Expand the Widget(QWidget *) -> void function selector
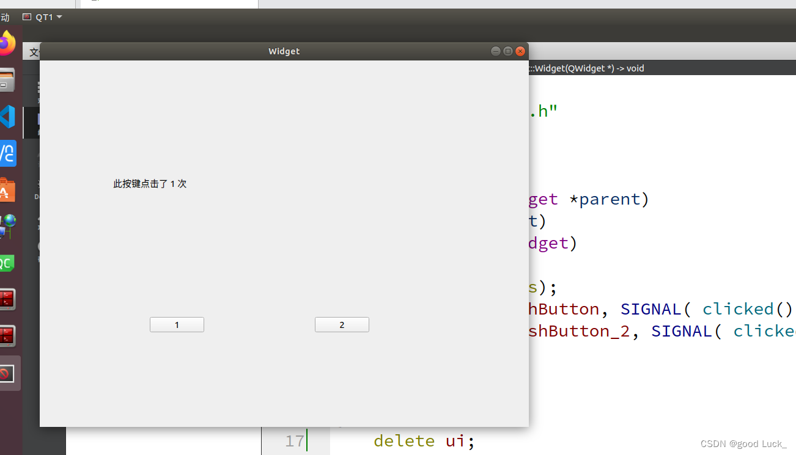This screenshot has width=796, height=455. [587, 68]
